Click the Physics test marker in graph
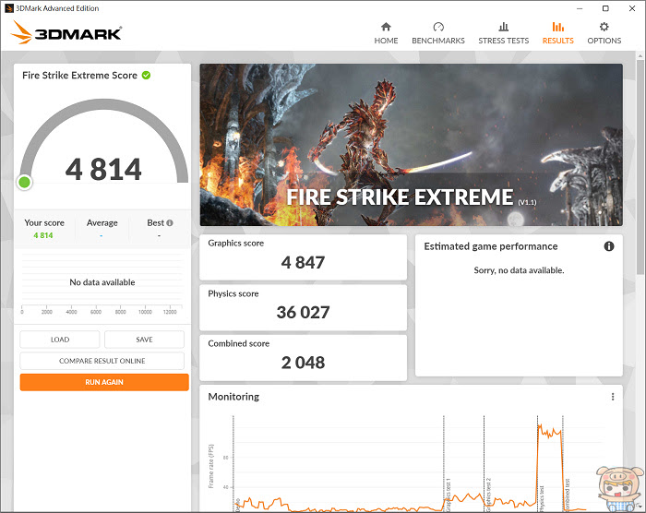Screen dimensions: 646x513 pyautogui.click(x=538, y=463)
